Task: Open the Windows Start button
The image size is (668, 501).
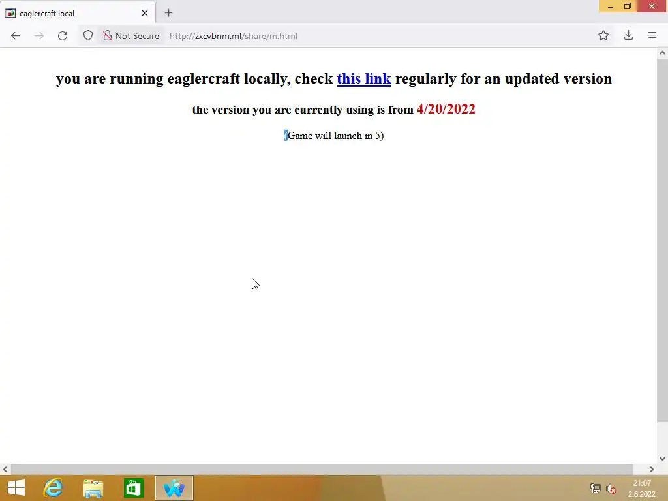Action: pyautogui.click(x=16, y=488)
